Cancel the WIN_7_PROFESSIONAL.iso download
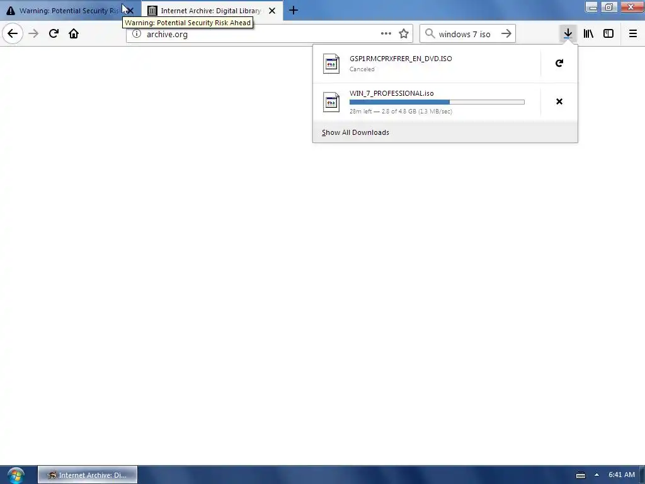The width and height of the screenshot is (645, 484). (559, 101)
